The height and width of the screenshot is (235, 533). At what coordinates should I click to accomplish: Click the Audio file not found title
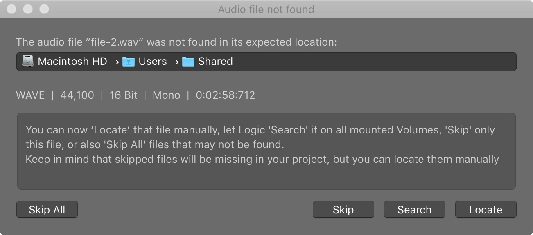coord(266,9)
